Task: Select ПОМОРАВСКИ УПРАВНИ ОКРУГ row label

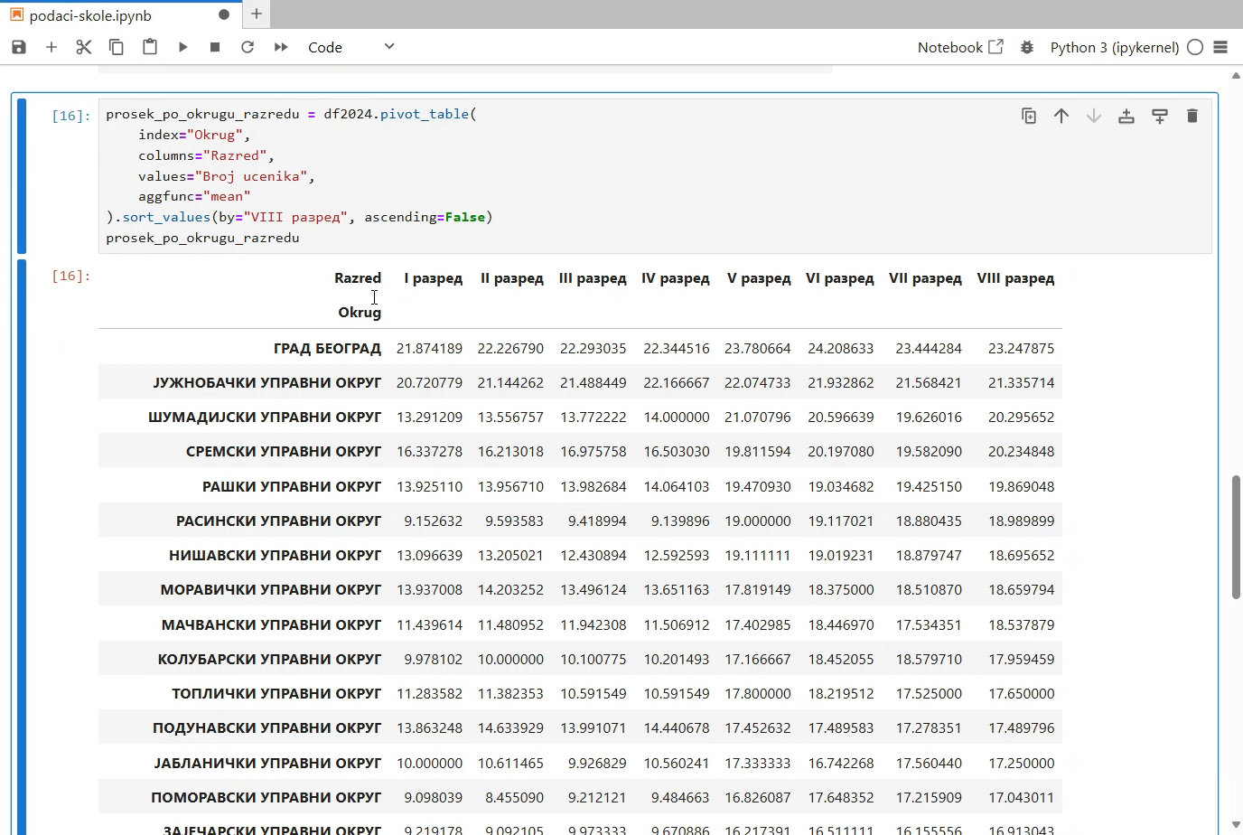Action: point(266,797)
